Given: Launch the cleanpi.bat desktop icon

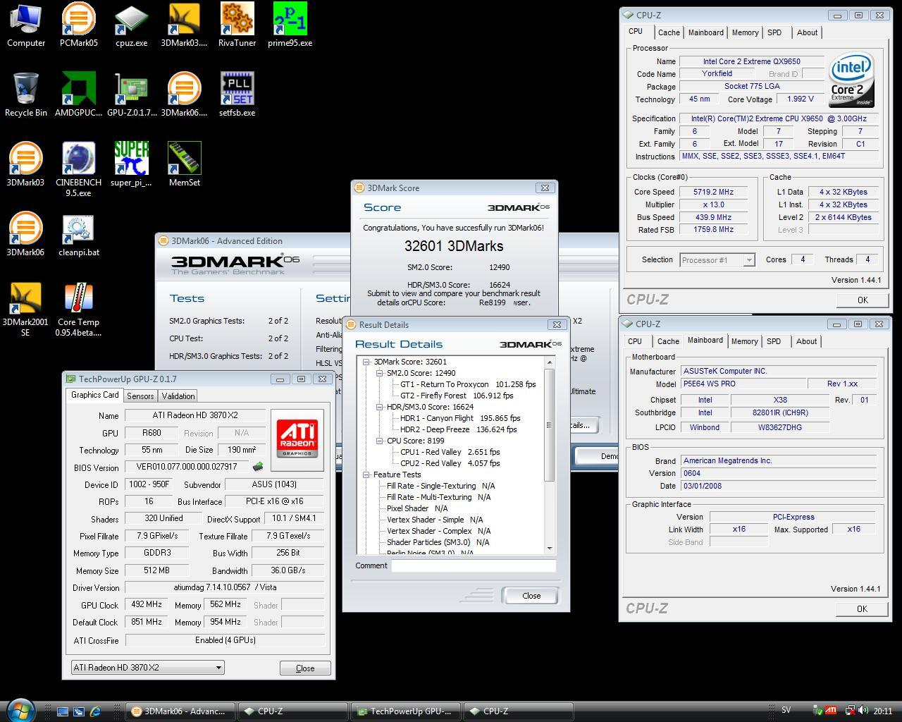Looking at the screenshot, I should click(x=78, y=234).
